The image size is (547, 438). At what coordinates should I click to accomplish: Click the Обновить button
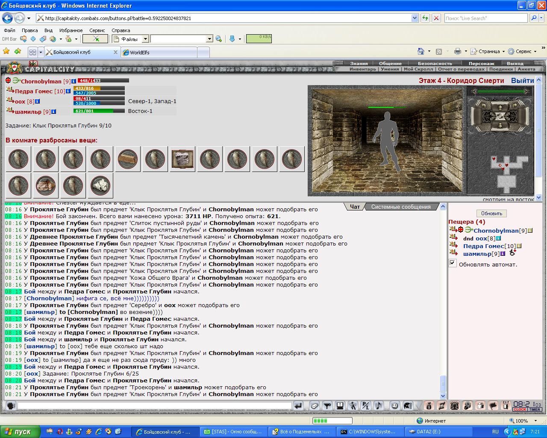[x=491, y=213]
